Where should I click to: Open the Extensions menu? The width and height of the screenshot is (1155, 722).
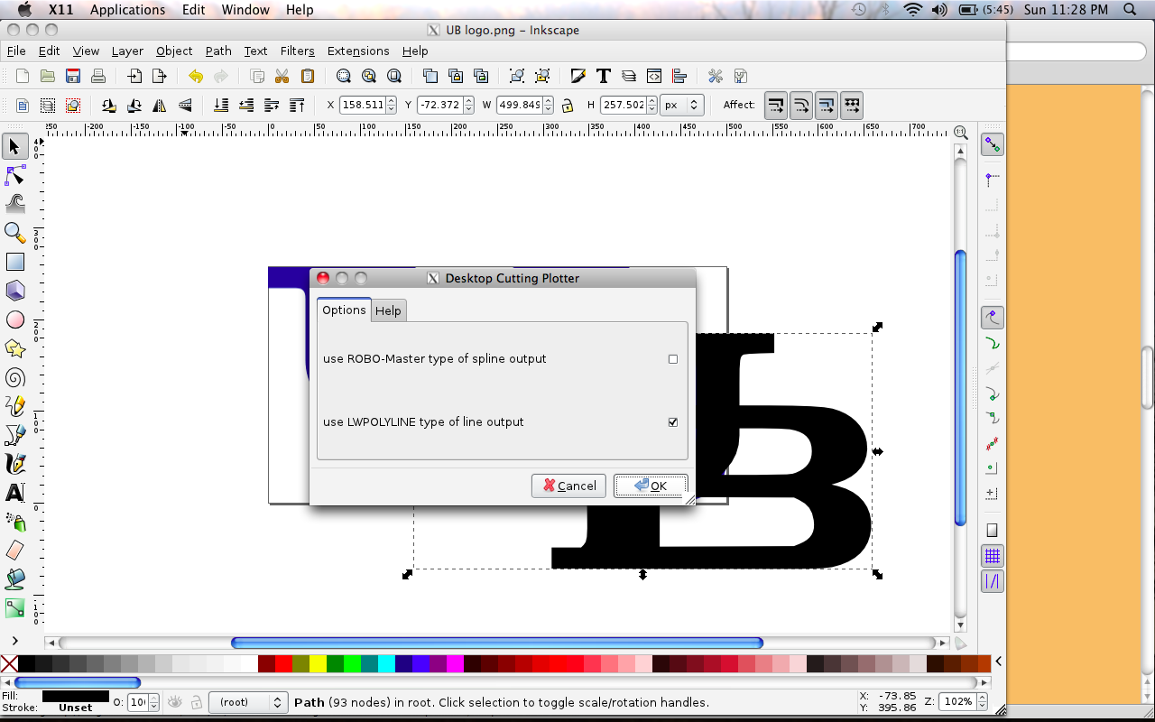(358, 51)
